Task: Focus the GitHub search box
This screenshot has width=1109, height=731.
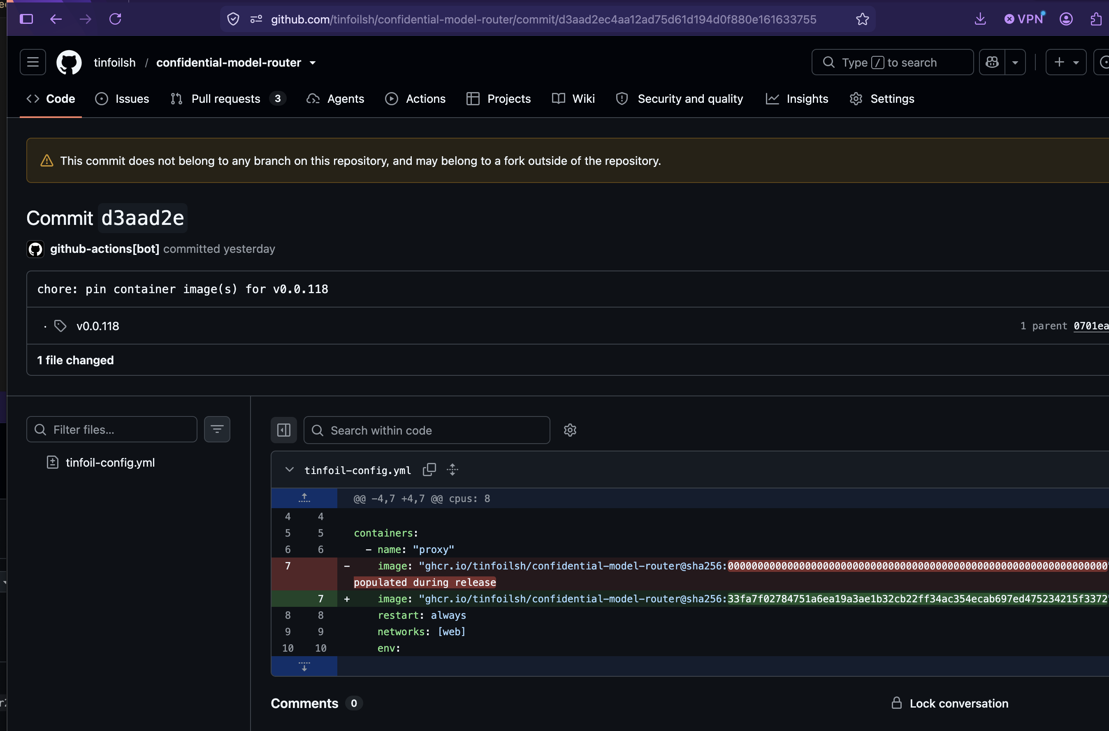Action: [892, 62]
